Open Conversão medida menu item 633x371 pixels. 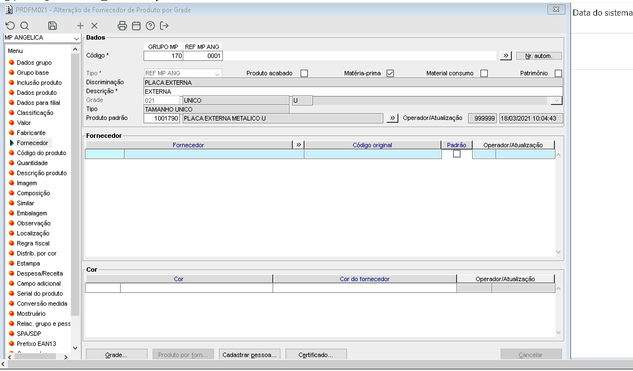click(42, 303)
